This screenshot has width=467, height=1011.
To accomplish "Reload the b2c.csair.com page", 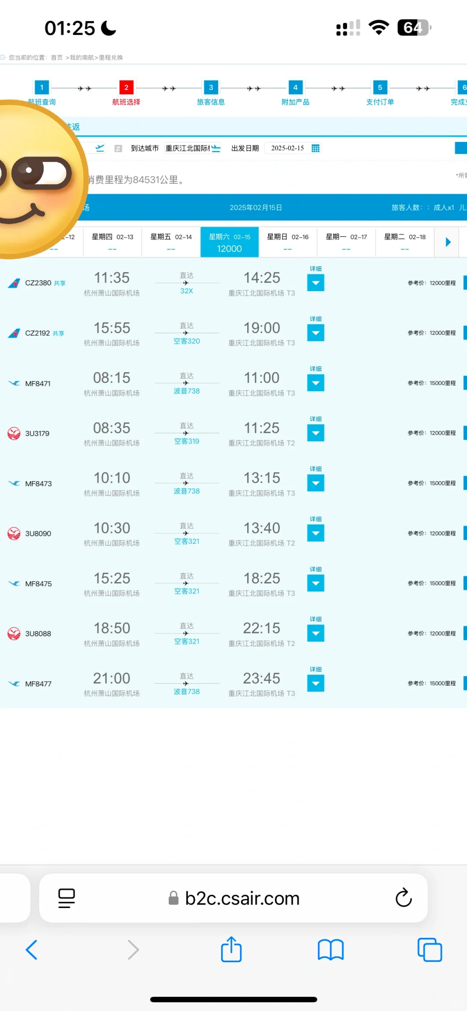I will click(403, 898).
